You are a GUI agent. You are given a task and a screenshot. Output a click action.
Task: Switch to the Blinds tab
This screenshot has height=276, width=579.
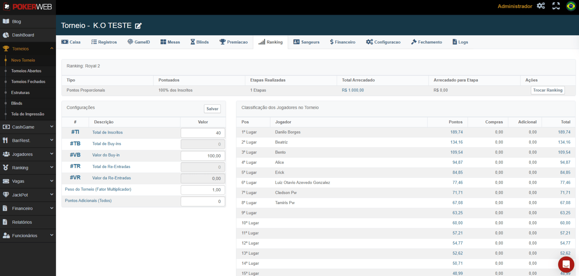point(199,42)
